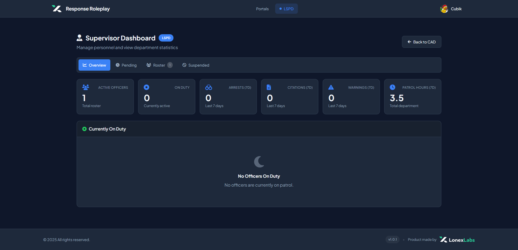Click the LonexLabs logo in footer
Screen dimensions: 518x250
[x=457, y=239]
